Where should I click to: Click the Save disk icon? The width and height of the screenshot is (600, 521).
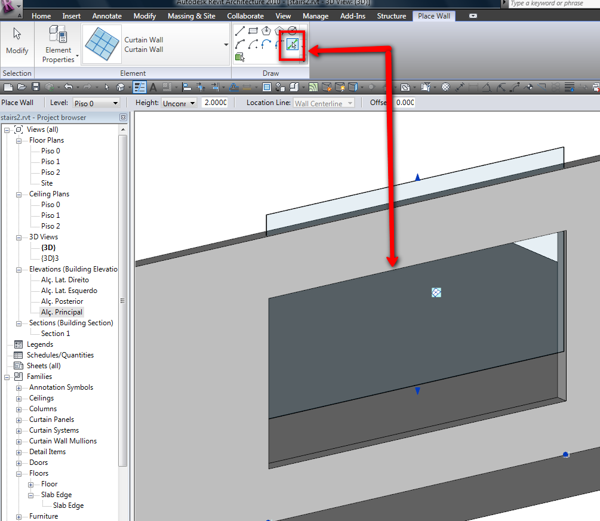pyautogui.click(x=36, y=87)
